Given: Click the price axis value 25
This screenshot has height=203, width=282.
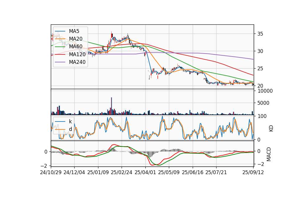Looking at the screenshot, I should point(260,69).
